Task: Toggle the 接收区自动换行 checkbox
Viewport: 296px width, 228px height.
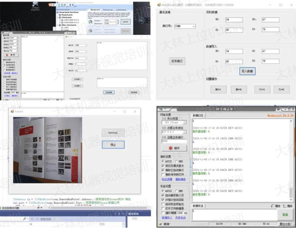Action: pyautogui.click(x=163, y=170)
